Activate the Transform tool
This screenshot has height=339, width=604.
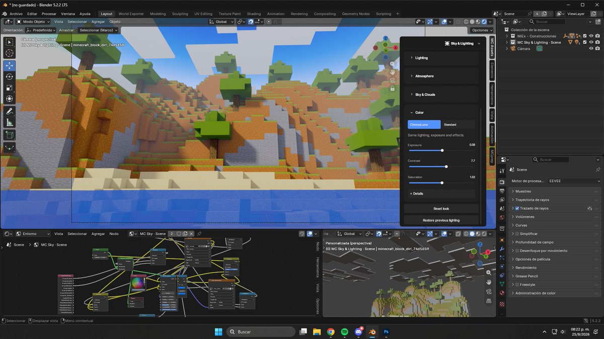10,98
